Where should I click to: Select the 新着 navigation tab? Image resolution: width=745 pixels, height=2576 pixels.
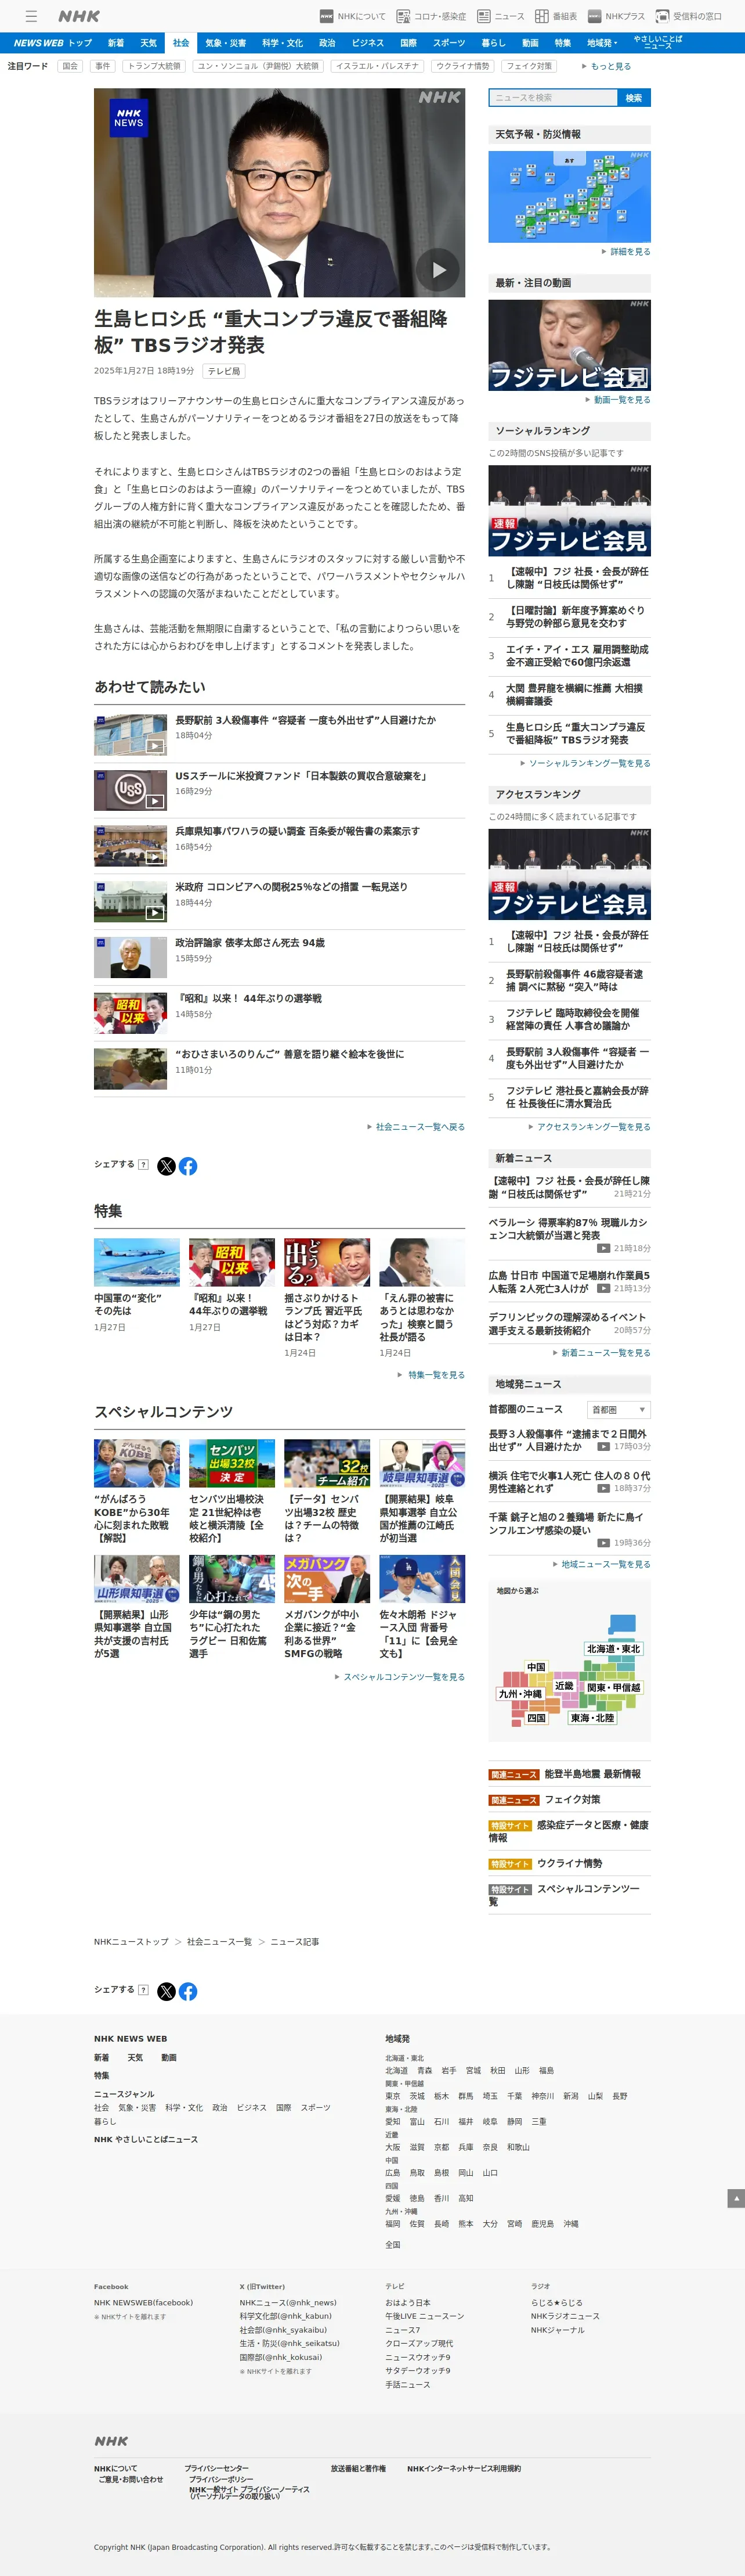point(116,43)
